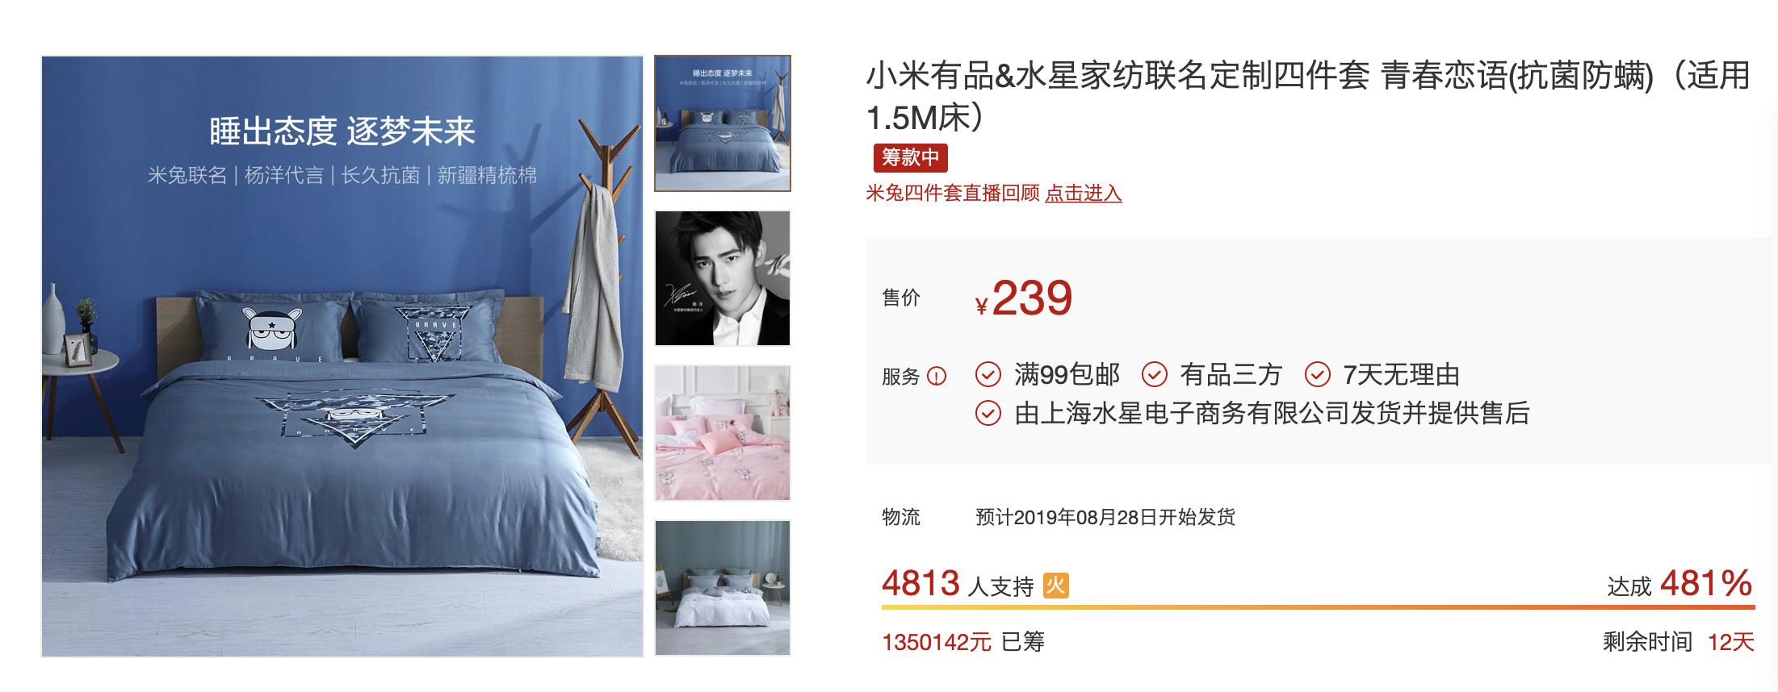Select the white and grey bedding thumbnail
Viewport: 1778px width, 692px height.
[723, 588]
